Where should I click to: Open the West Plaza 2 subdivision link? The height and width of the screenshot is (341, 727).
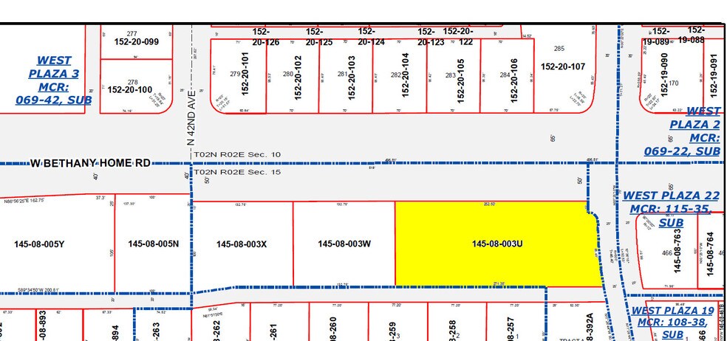click(694, 131)
